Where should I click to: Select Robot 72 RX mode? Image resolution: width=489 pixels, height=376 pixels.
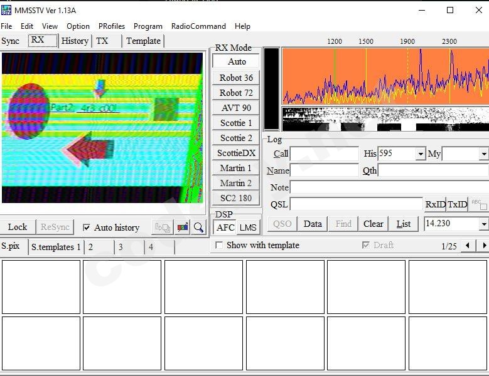[236, 93]
